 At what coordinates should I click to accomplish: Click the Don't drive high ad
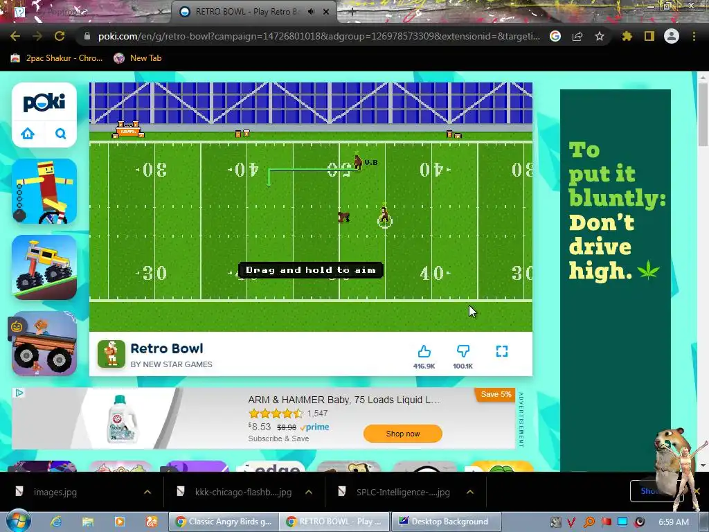click(616, 281)
